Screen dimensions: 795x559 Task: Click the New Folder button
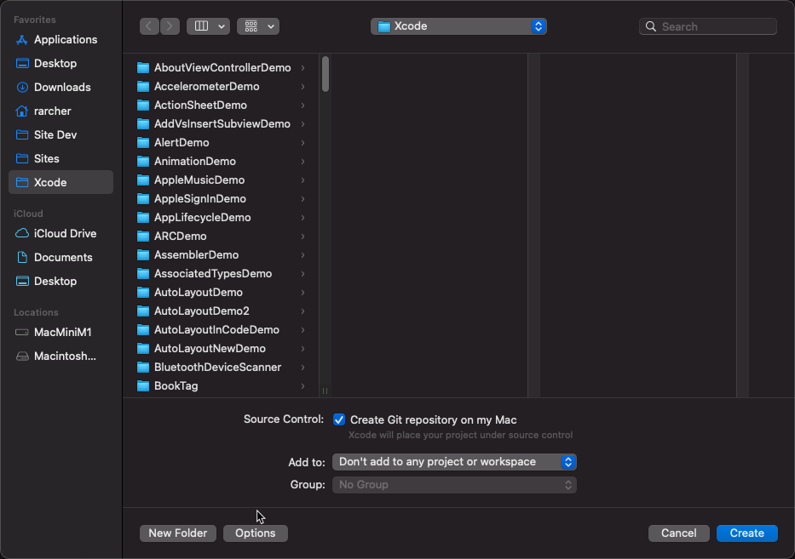178,533
